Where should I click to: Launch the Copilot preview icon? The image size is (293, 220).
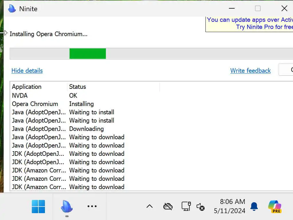[275, 207]
